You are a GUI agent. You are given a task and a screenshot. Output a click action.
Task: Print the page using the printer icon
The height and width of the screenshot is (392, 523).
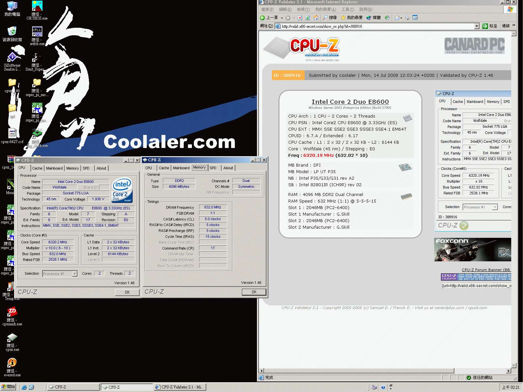[x=407, y=18]
